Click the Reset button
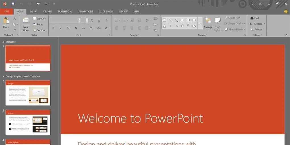Viewport: 290px width, 145px height. [38, 24]
